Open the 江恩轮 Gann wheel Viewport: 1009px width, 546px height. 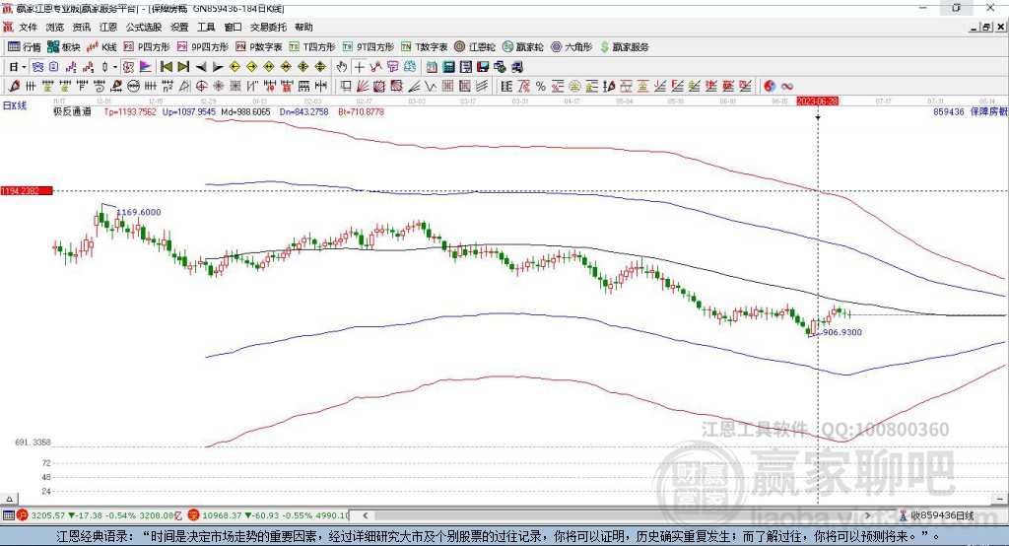click(x=475, y=47)
